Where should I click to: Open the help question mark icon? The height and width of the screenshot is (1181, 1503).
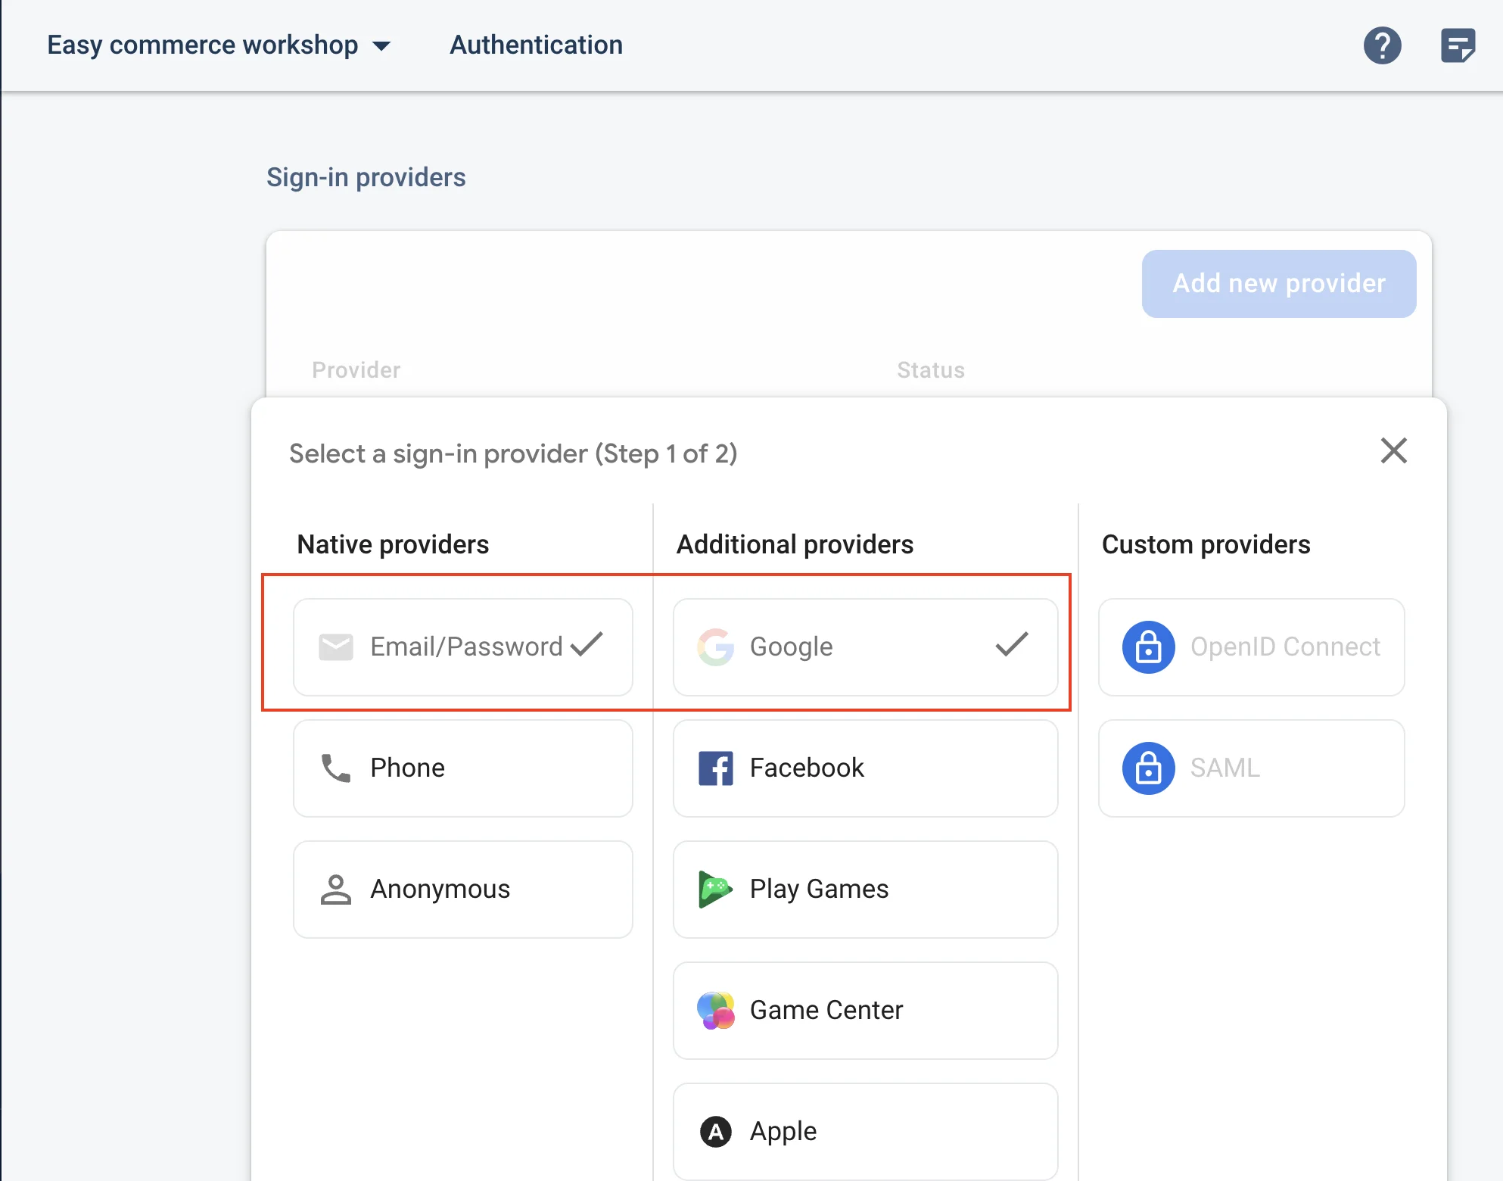point(1382,45)
